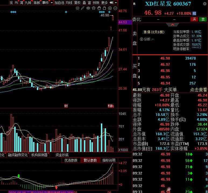
Task: Click the R badge beside stock name
Action: pos(134,4)
